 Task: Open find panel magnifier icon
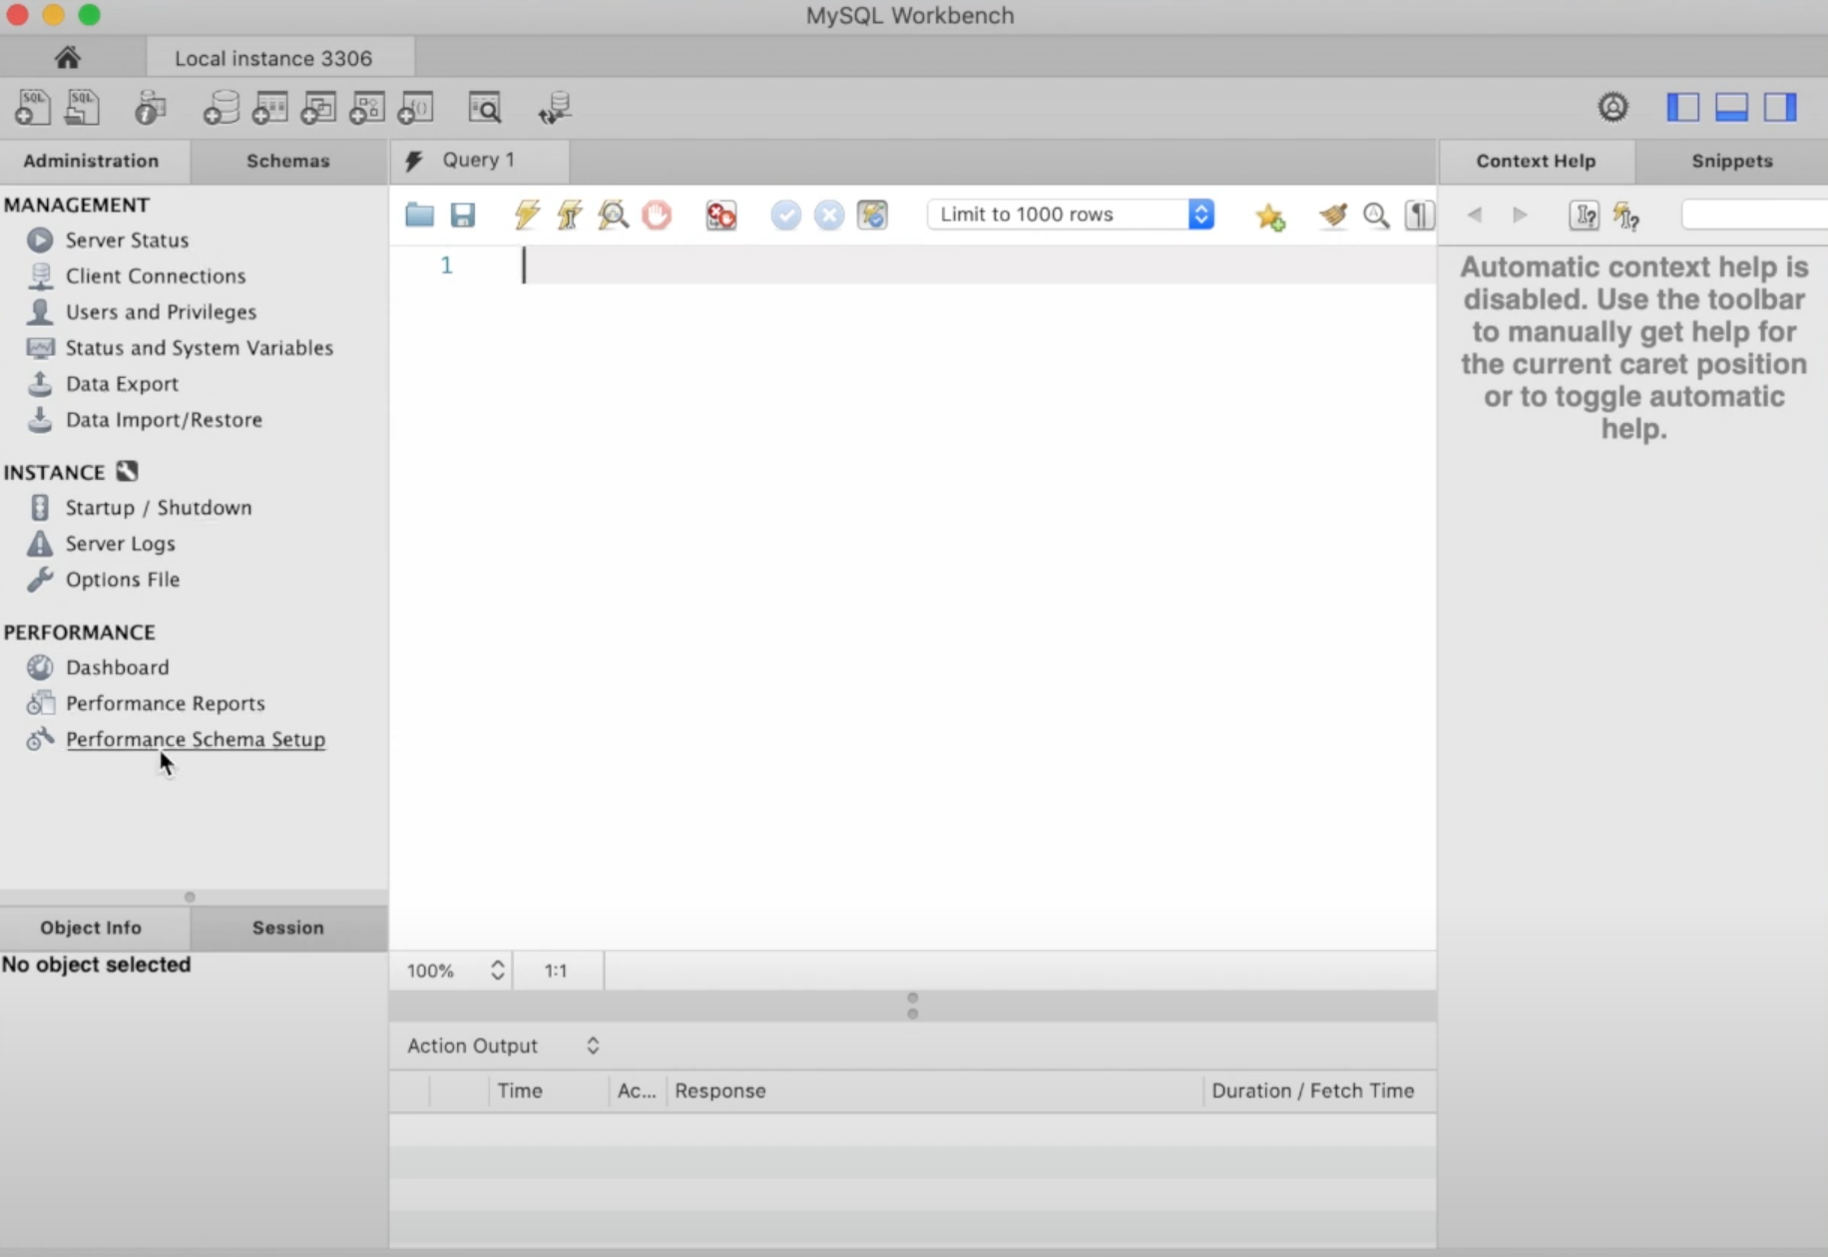coord(1376,214)
